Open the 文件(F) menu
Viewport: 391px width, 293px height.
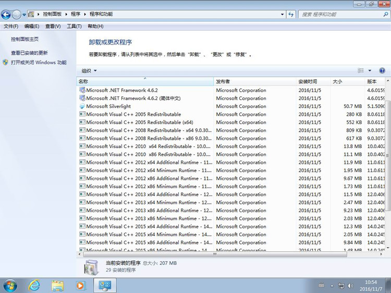point(11,26)
